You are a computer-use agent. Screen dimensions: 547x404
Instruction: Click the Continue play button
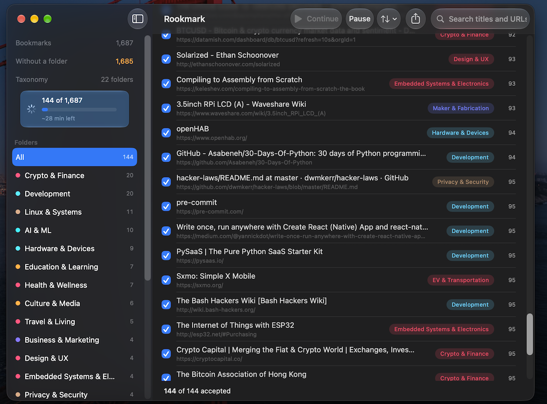coord(316,19)
